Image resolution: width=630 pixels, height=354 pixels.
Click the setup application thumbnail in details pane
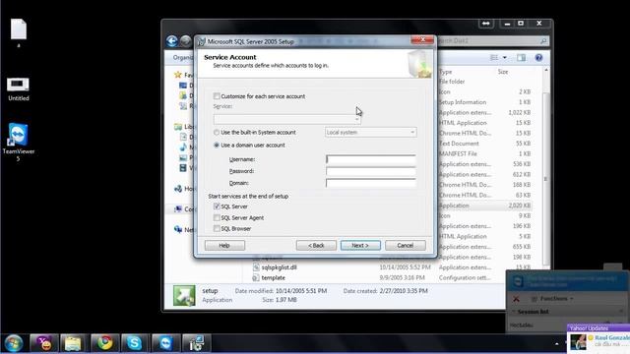pyautogui.click(x=184, y=295)
